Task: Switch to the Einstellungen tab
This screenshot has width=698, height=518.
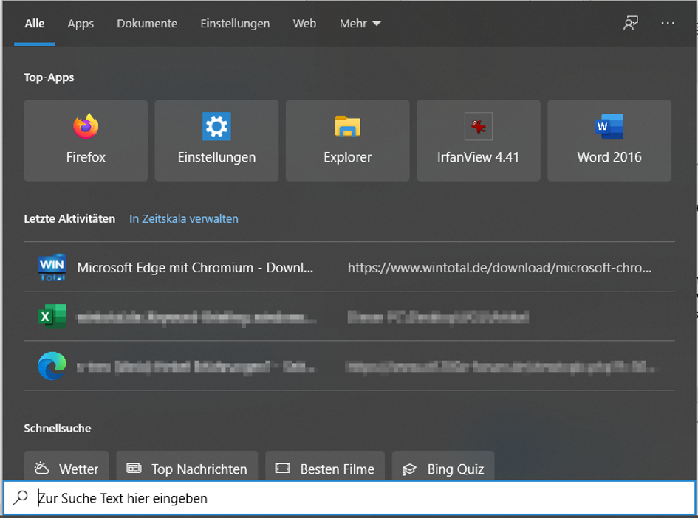Action: click(x=235, y=24)
